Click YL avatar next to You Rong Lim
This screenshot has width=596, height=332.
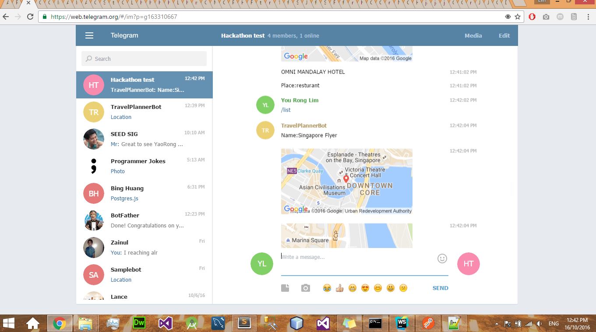(265, 105)
